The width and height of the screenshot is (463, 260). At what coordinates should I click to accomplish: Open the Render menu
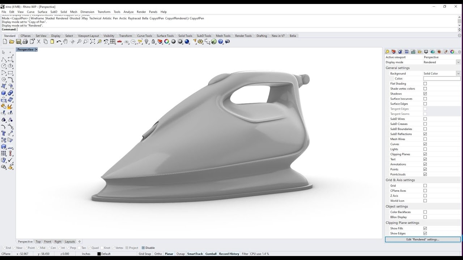pyautogui.click(x=141, y=12)
